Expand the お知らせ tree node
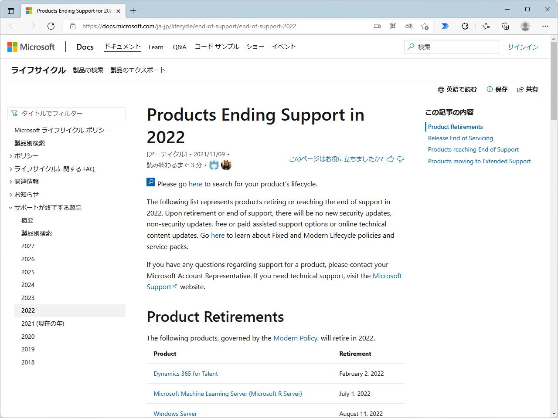The image size is (558, 418). (x=11, y=195)
